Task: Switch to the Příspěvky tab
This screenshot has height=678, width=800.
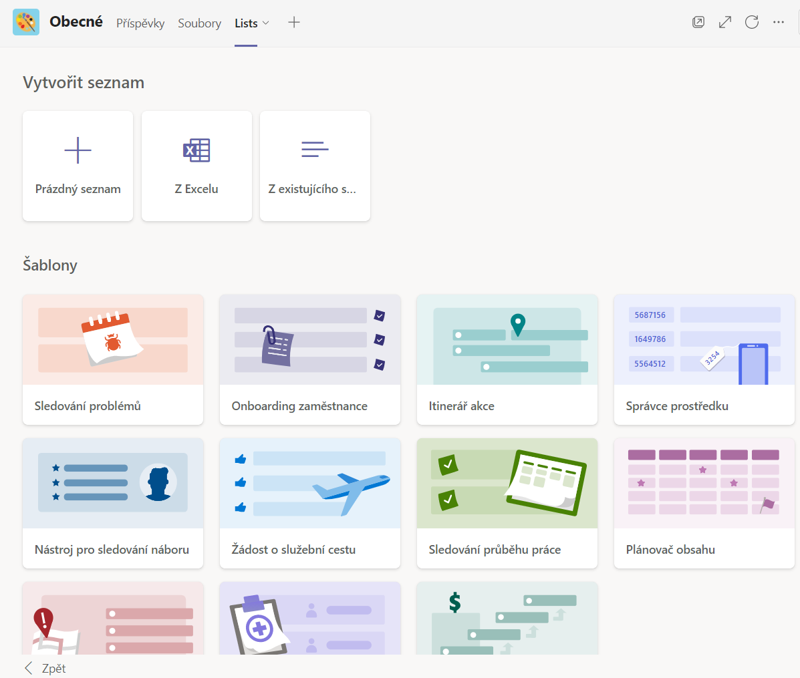Action: pos(140,23)
